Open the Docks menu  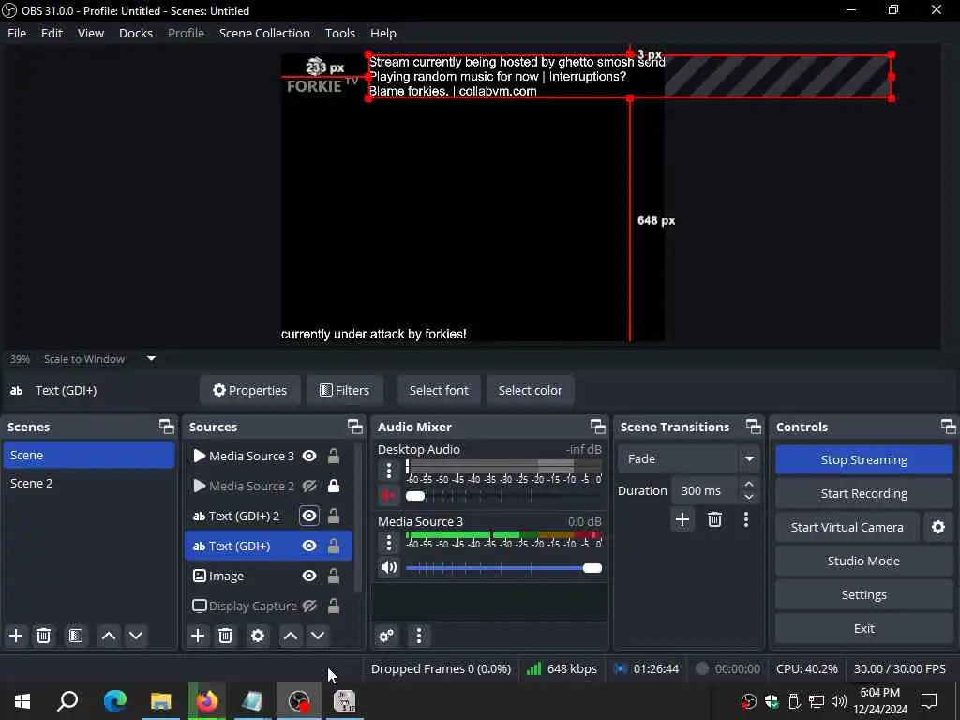tap(136, 33)
